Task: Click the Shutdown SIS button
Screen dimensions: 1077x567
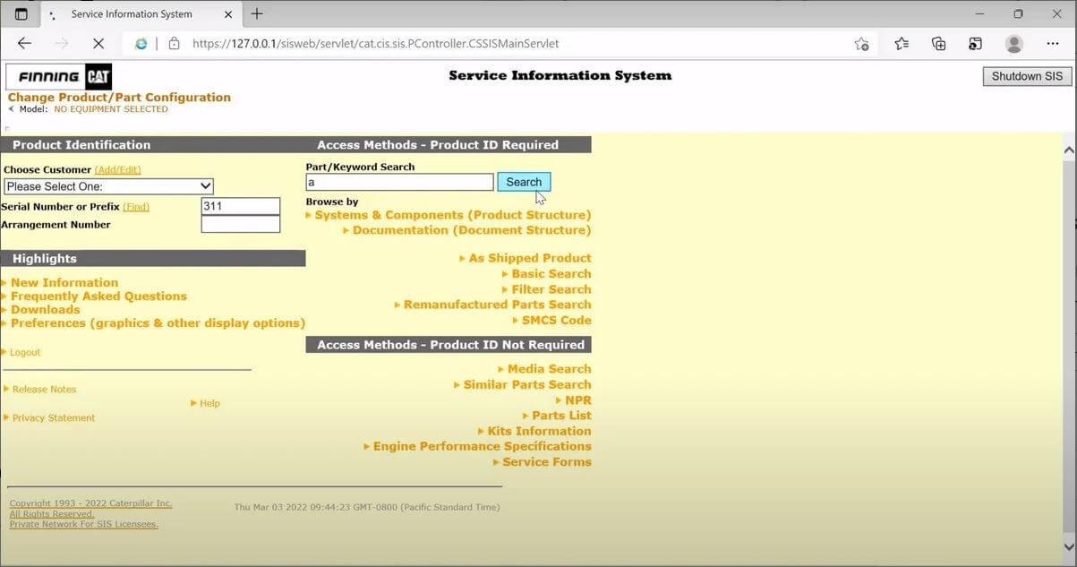Action: (1027, 76)
